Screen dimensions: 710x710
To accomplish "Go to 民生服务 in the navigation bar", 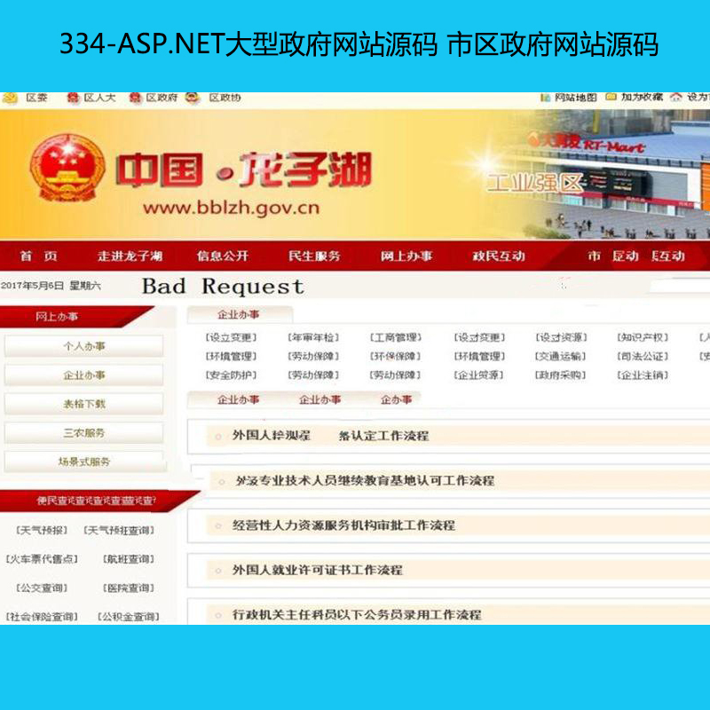I will [314, 256].
